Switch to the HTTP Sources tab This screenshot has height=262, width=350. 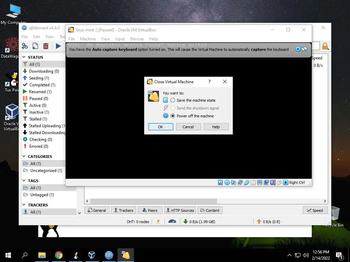click(x=180, y=210)
